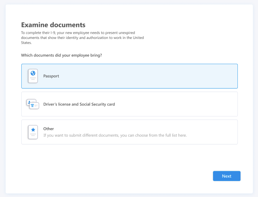Image resolution: width=258 pixels, height=197 pixels.
Task: Click the person silhouette on the license card icon
Action: 29,102
